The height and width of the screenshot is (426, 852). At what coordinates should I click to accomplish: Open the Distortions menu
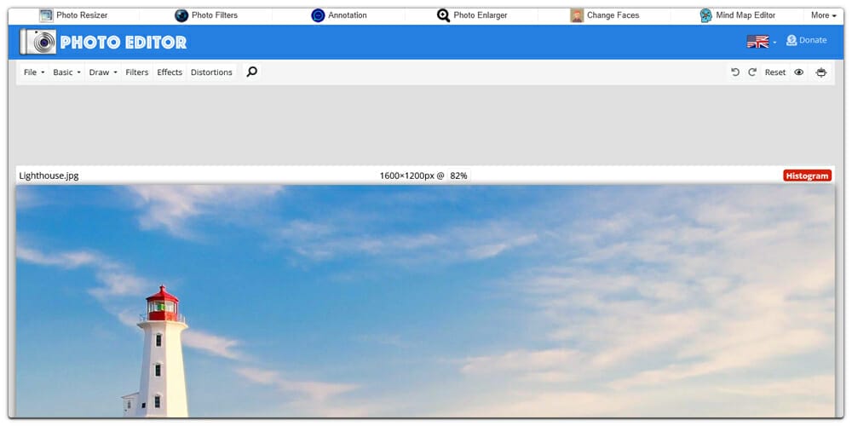(x=211, y=72)
